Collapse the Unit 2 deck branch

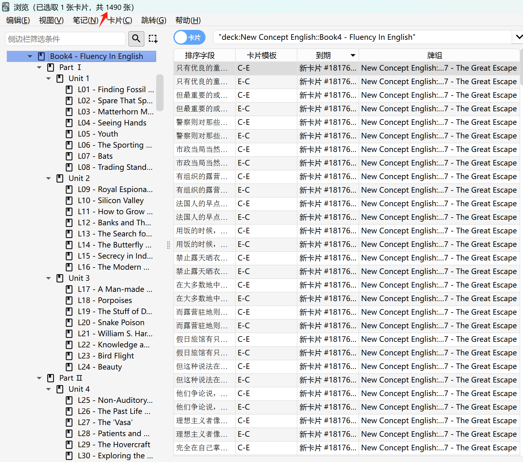tap(48, 178)
